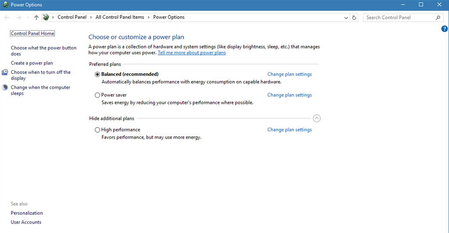Open Tell me more about power plans
This screenshot has height=233, width=449.
tap(191, 53)
